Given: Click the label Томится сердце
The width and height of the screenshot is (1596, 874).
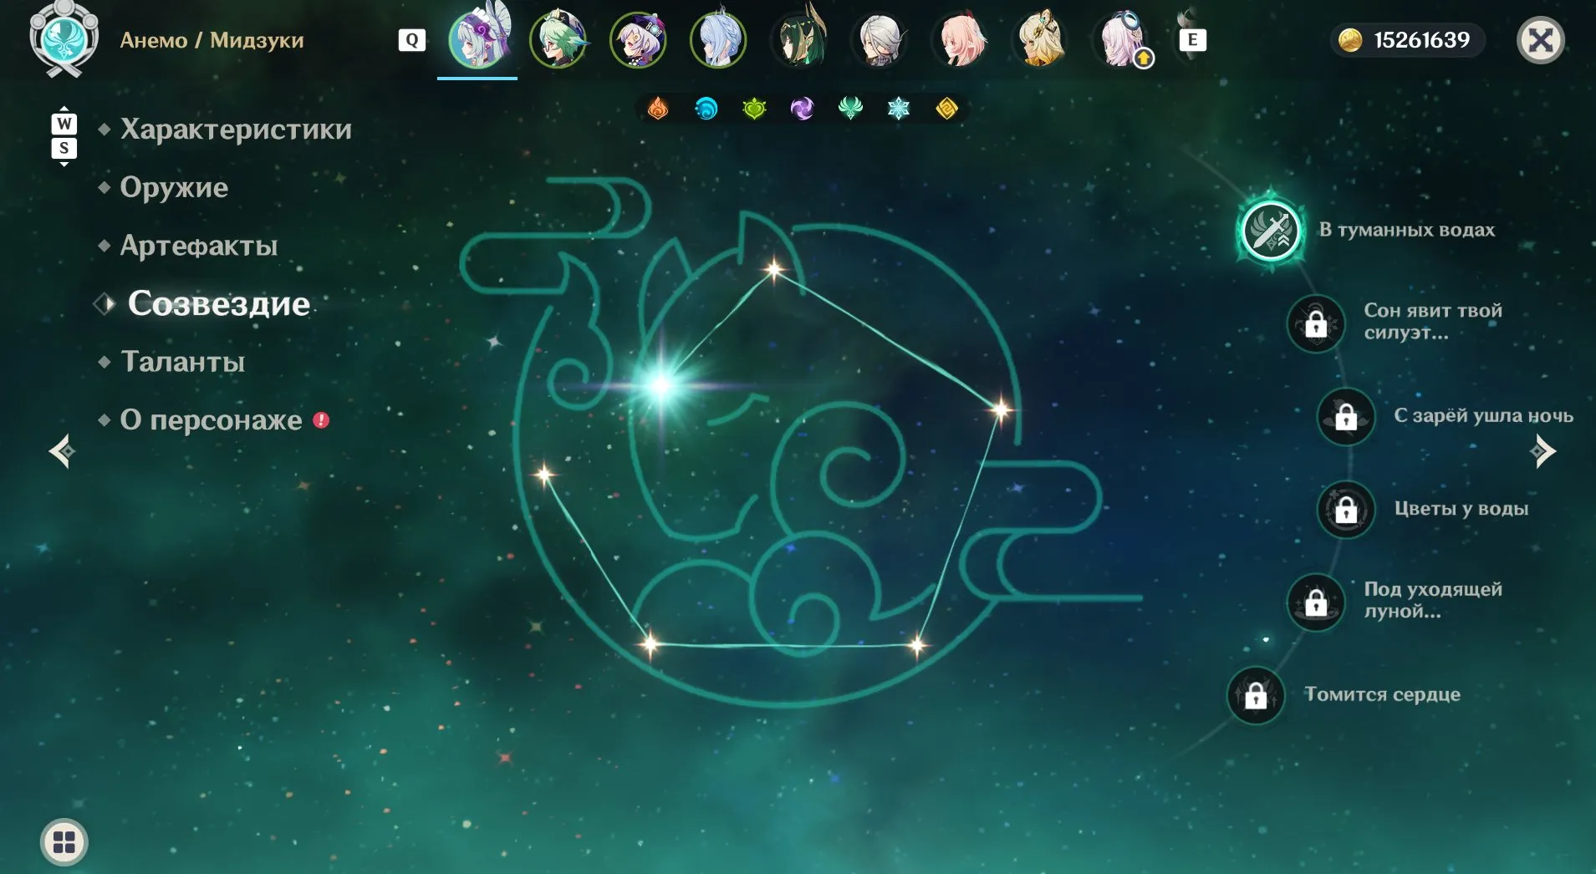Looking at the screenshot, I should point(1383,694).
